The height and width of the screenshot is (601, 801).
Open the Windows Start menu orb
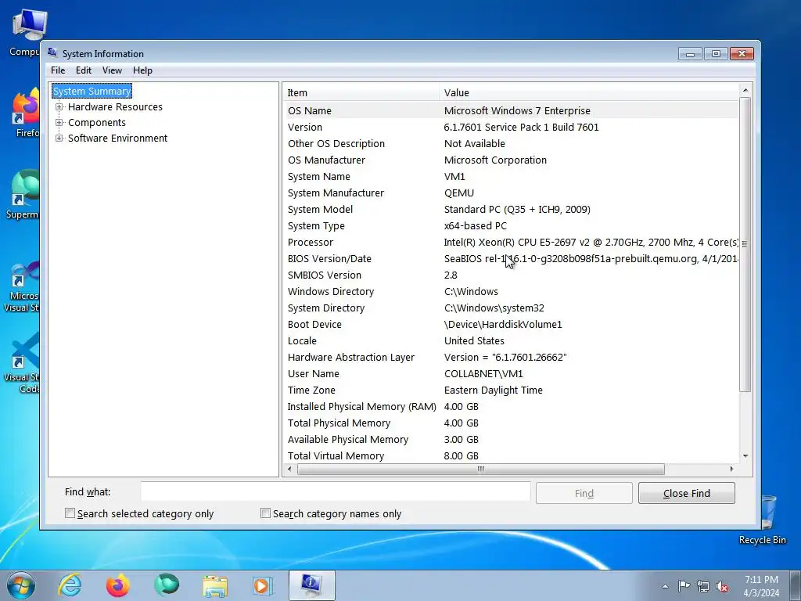(x=21, y=585)
